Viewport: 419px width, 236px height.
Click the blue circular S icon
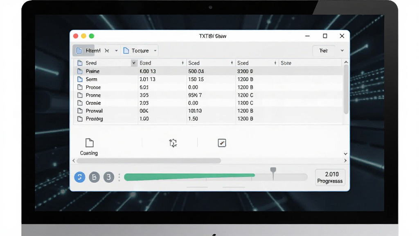point(80,177)
